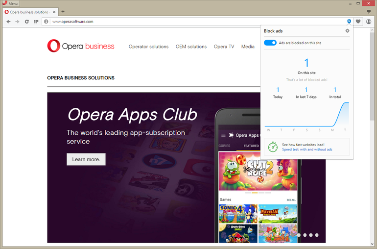Open the Speed Dial grid icon
The height and width of the screenshot is (249, 377).
36,22
